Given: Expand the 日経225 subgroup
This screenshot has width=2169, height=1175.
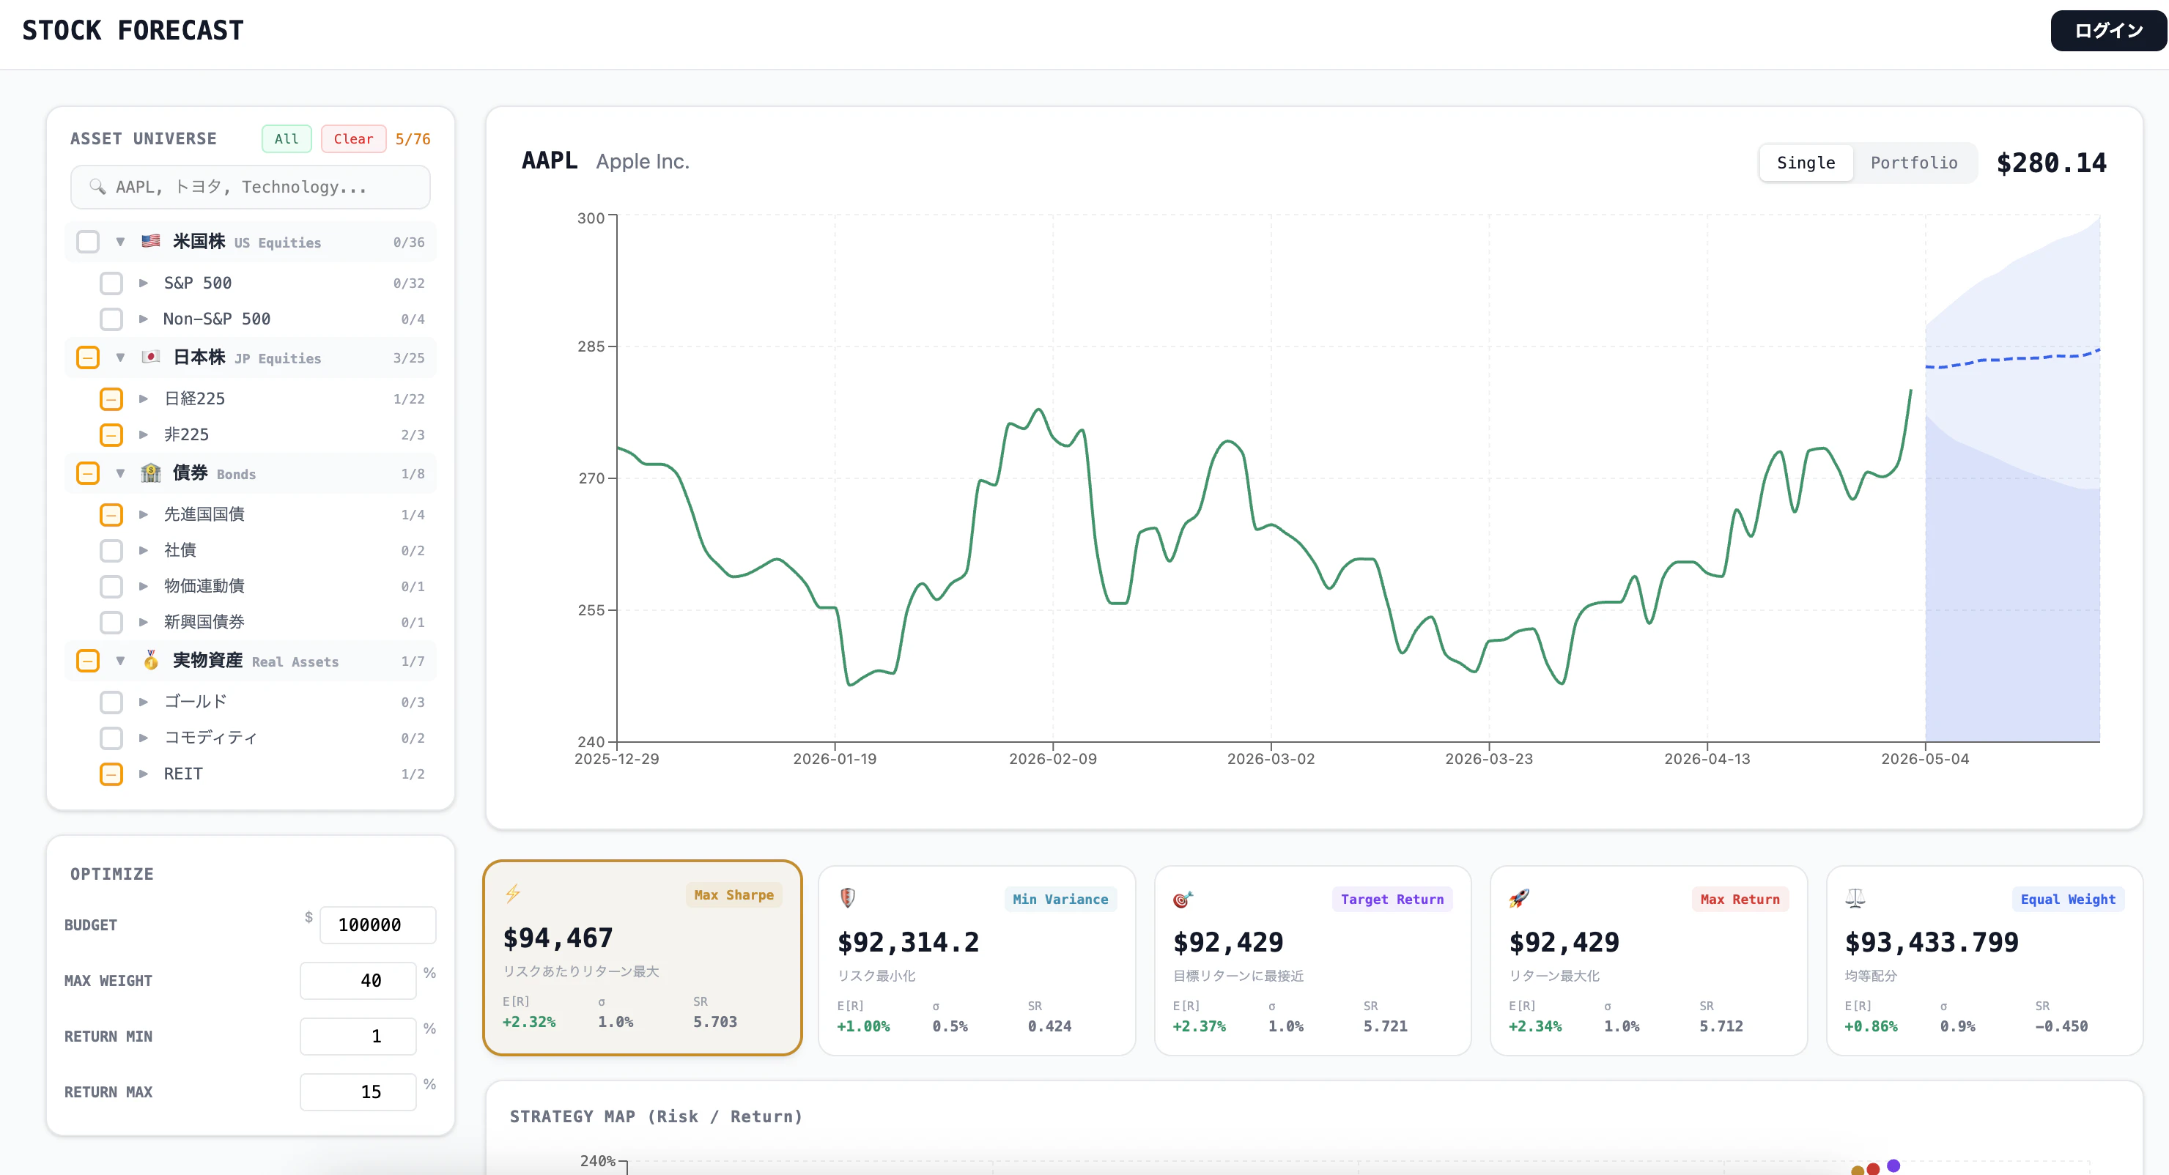Looking at the screenshot, I should 143,399.
